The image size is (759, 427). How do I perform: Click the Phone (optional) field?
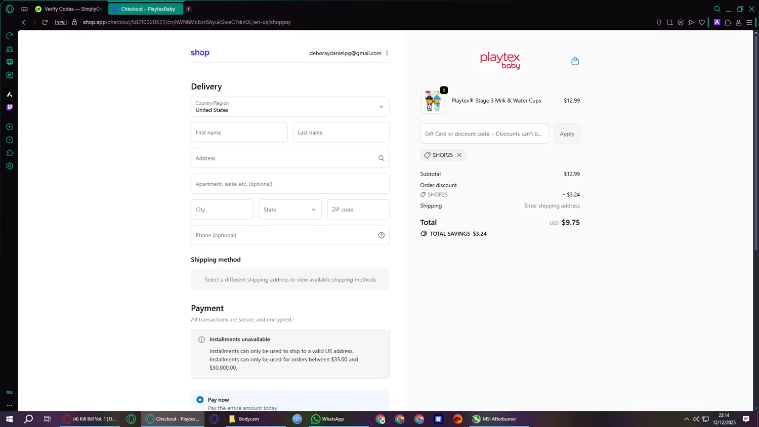pos(290,235)
